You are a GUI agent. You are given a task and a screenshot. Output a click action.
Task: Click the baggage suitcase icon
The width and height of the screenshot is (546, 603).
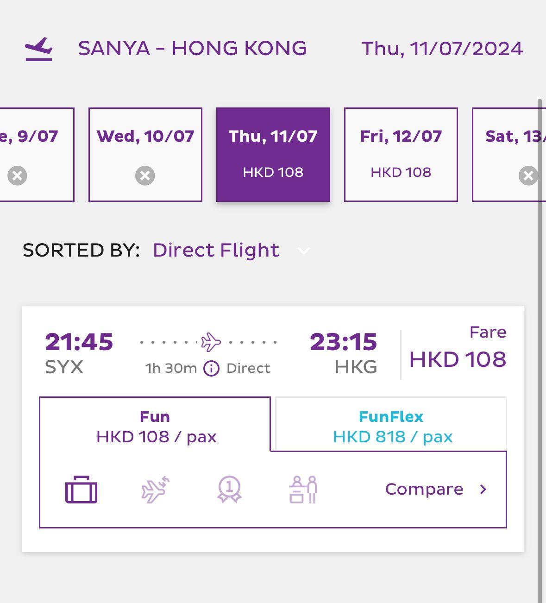[x=81, y=490]
